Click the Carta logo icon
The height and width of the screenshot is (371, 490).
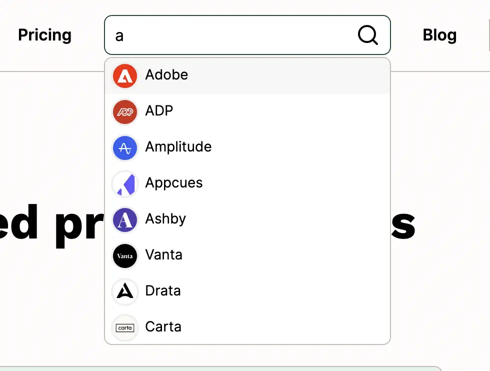[x=125, y=328]
